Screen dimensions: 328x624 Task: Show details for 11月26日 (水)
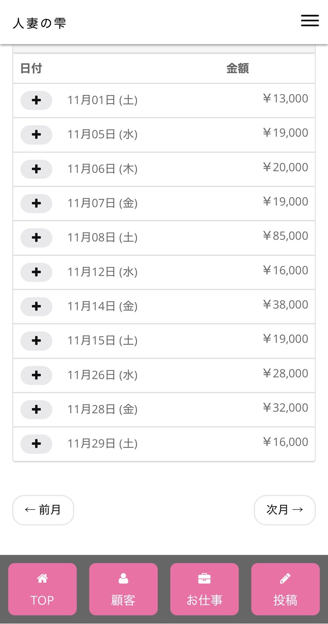click(x=36, y=375)
